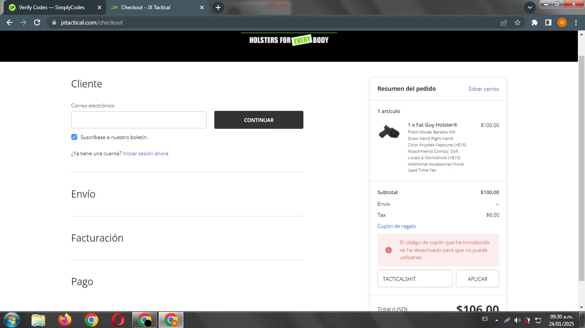The image size is (585, 328).
Task: Click the ES language indicator
Action: point(485,319)
